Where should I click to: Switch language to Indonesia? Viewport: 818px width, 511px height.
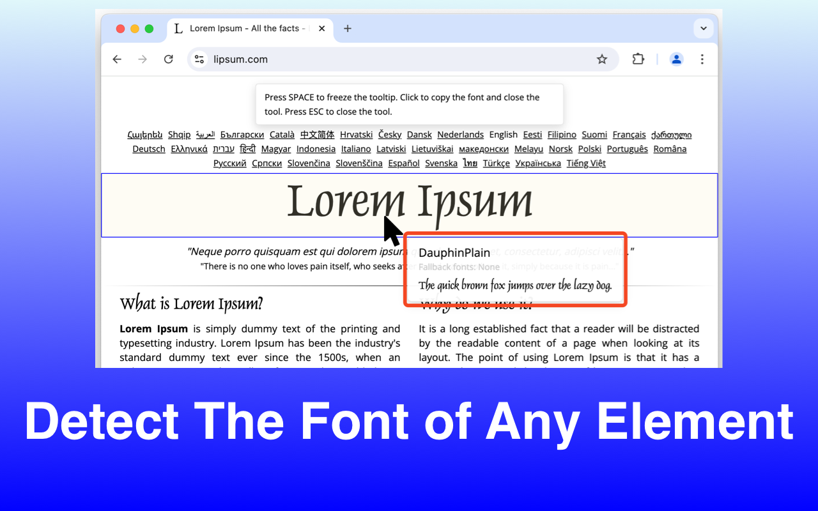[x=316, y=149]
